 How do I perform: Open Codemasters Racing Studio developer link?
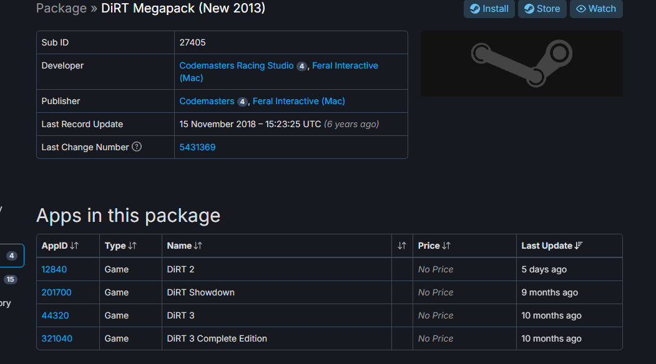pos(237,65)
